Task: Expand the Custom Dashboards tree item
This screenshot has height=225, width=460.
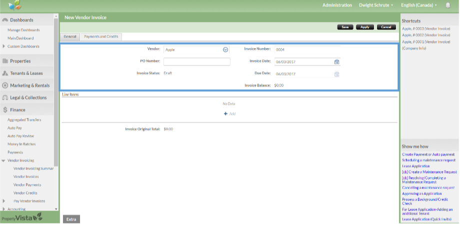Action: (4, 46)
